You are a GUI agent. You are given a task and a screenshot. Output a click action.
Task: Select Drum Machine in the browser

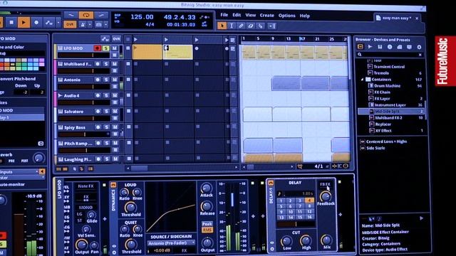(x=387, y=86)
